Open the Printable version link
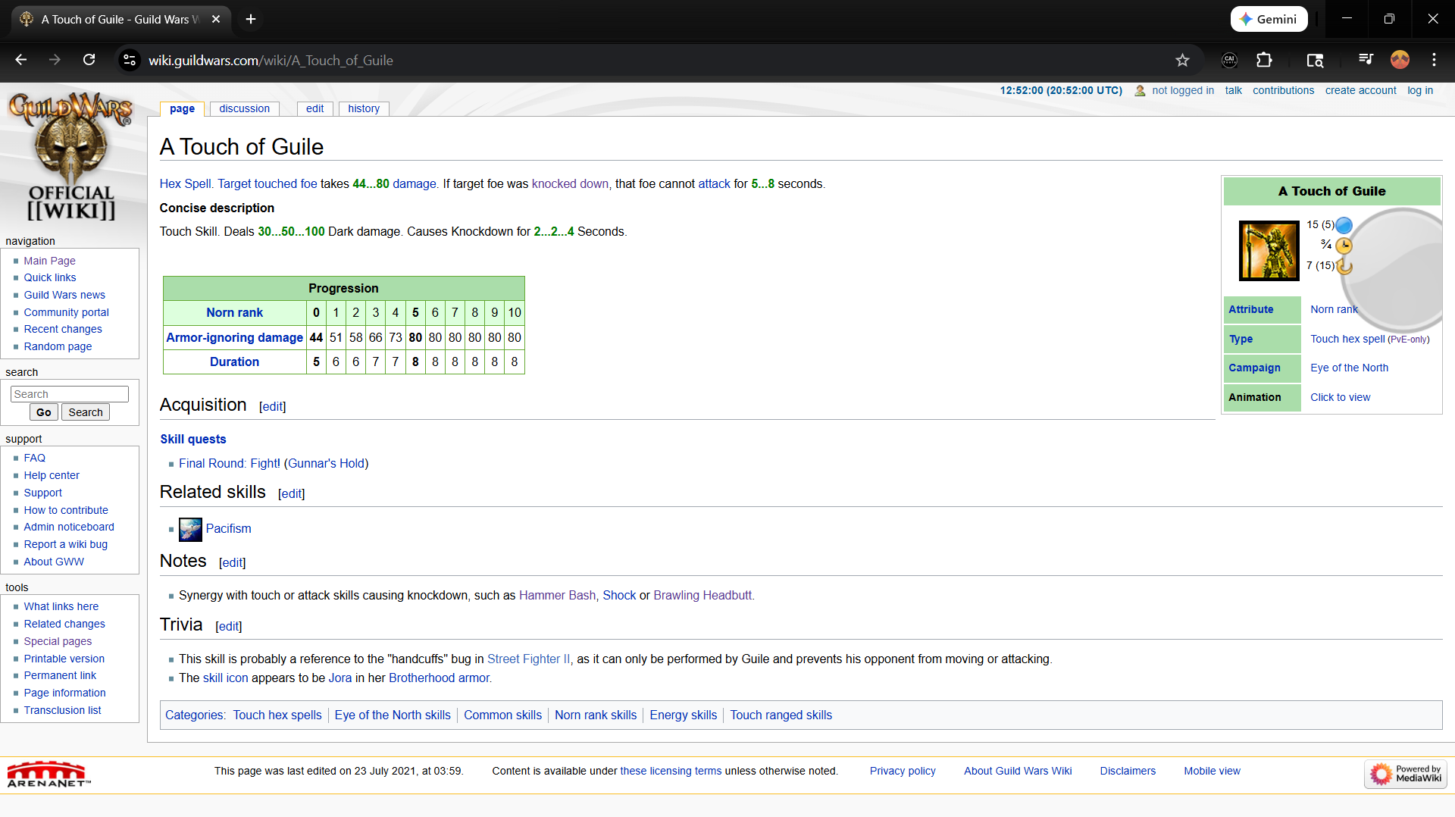This screenshot has width=1455, height=817. pos(64,659)
